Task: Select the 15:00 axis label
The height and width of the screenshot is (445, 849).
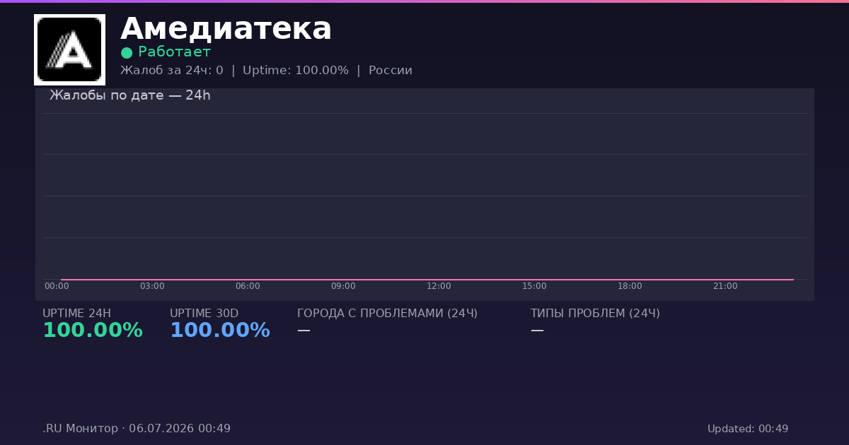Action: 534,286
